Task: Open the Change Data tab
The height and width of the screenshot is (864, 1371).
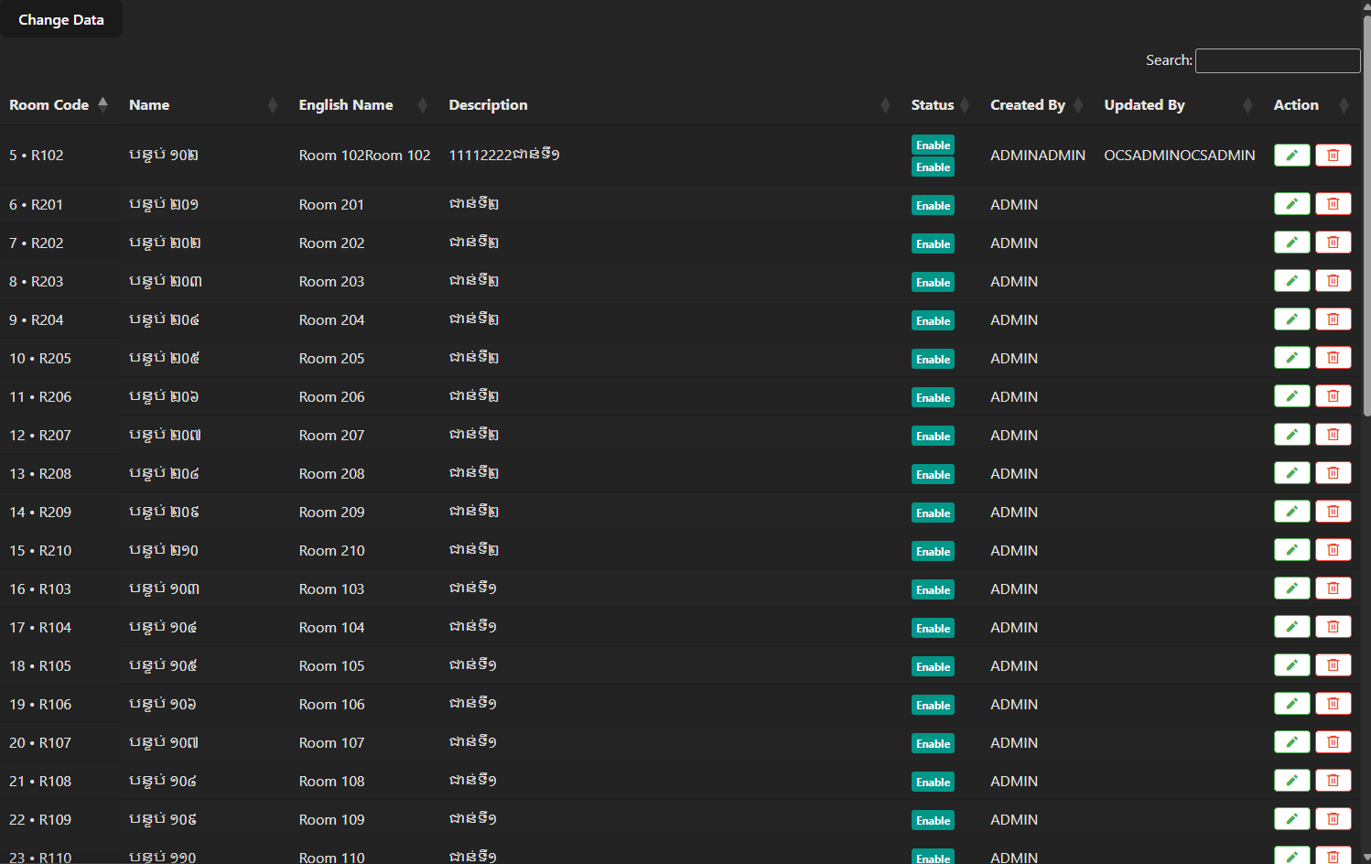Action: [x=61, y=20]
